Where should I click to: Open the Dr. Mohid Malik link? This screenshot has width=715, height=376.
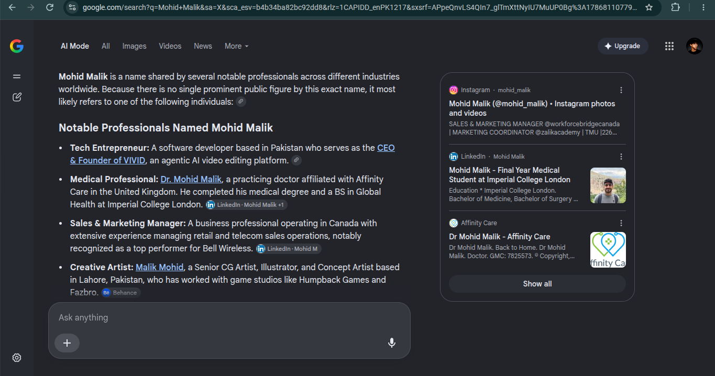point(191,179)
